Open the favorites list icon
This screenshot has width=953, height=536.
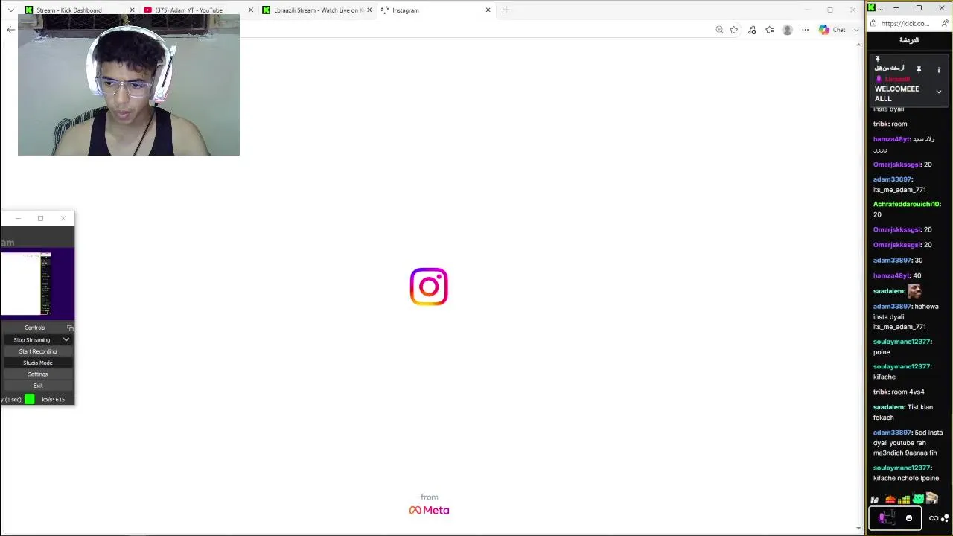(769, 30)
